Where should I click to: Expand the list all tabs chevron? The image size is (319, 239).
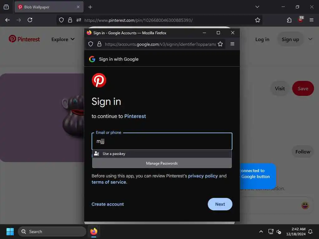click(x=257, y=7)
